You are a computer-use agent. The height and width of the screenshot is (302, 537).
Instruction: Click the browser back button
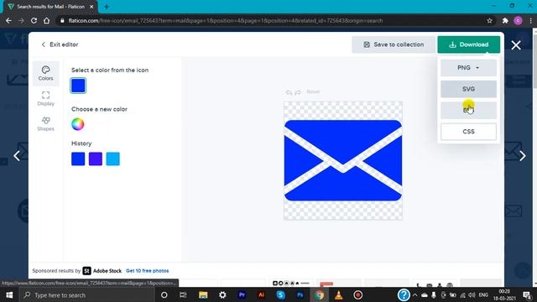(x=8, y=20)
